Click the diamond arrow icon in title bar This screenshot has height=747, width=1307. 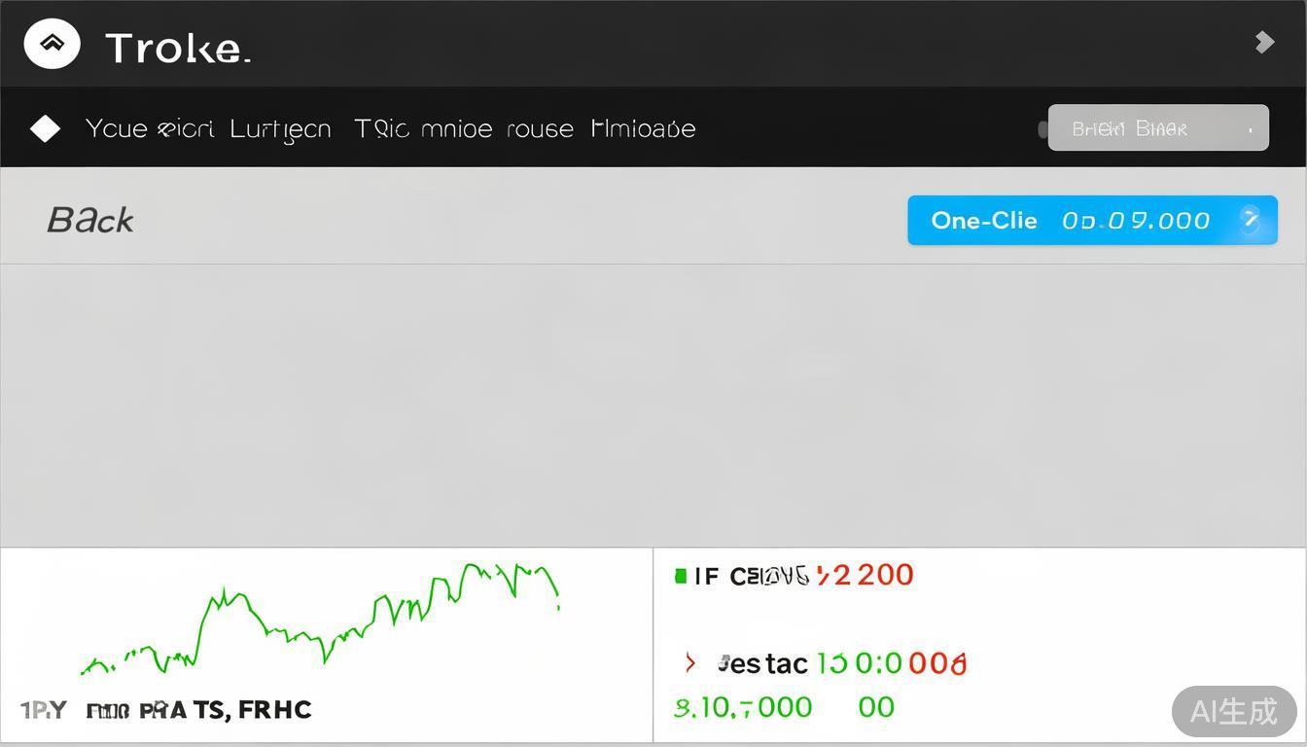pos(1263,42)
